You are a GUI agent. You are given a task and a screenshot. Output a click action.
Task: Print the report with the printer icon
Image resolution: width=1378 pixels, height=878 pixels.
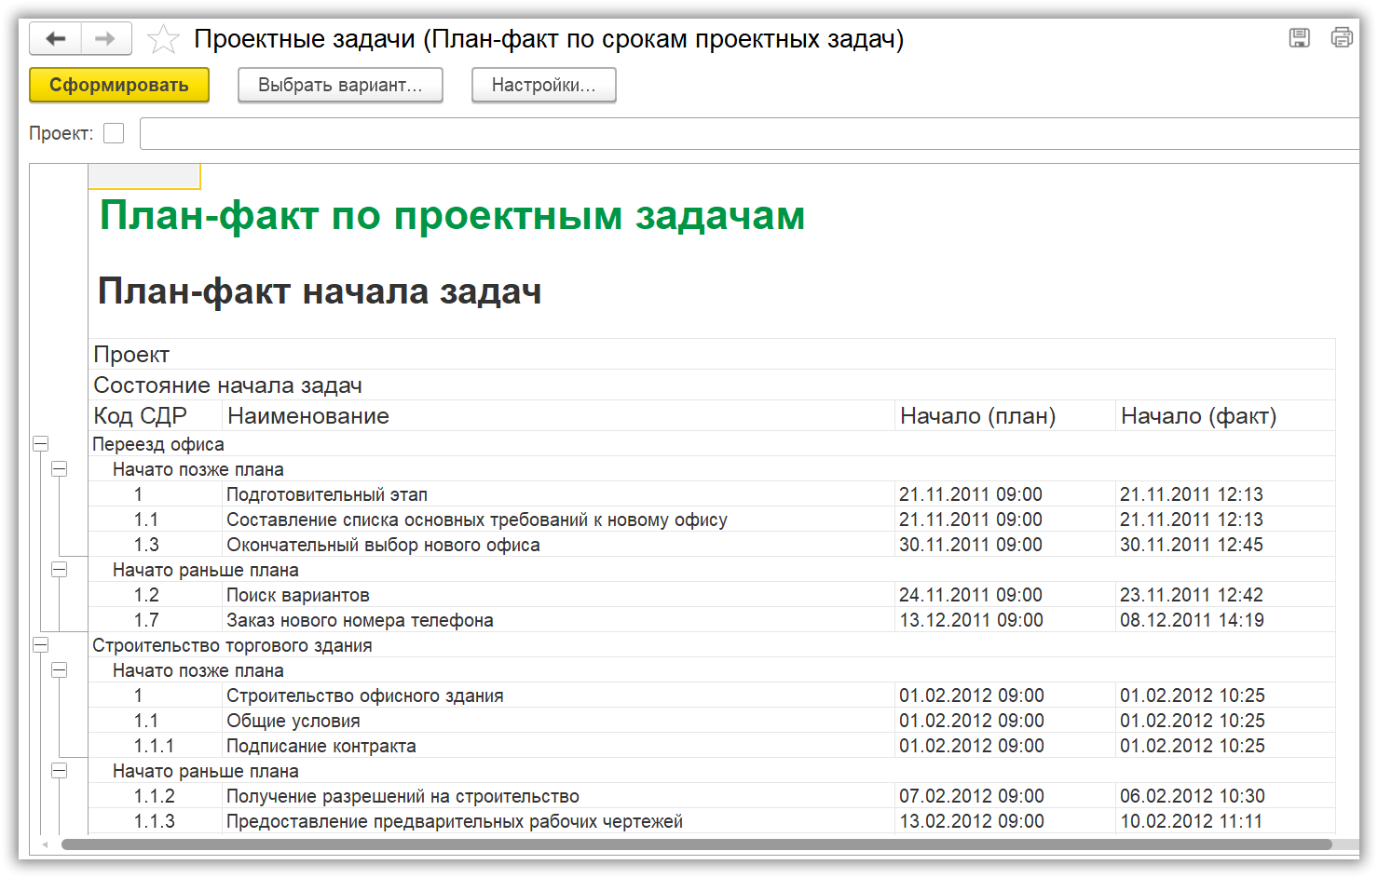pos(1342,38)
